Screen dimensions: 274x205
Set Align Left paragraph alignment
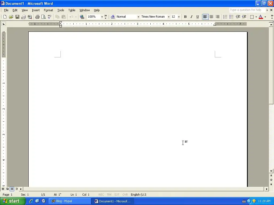205,17
